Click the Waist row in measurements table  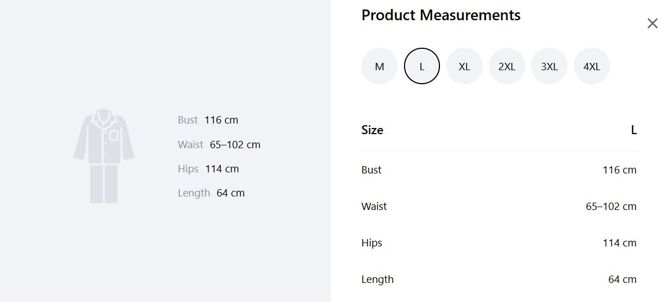(x=499, y=207)
